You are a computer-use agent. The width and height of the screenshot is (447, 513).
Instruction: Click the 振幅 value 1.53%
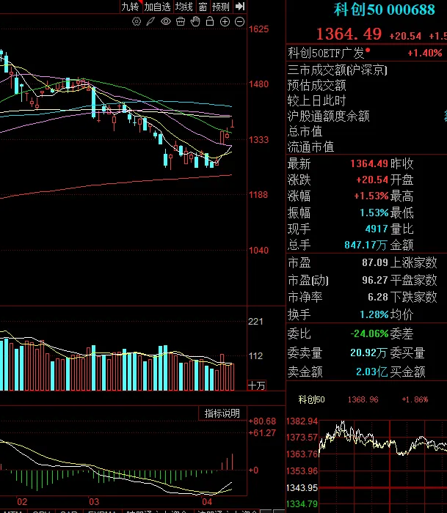374,213
